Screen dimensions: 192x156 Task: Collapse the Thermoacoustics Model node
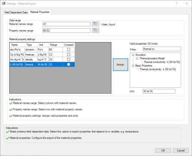coord(137,58)
